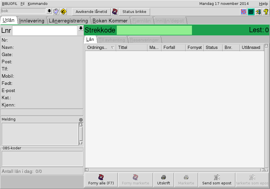
Task: Click the Avvikende lånetid button
Action: (x=91, y=12)
